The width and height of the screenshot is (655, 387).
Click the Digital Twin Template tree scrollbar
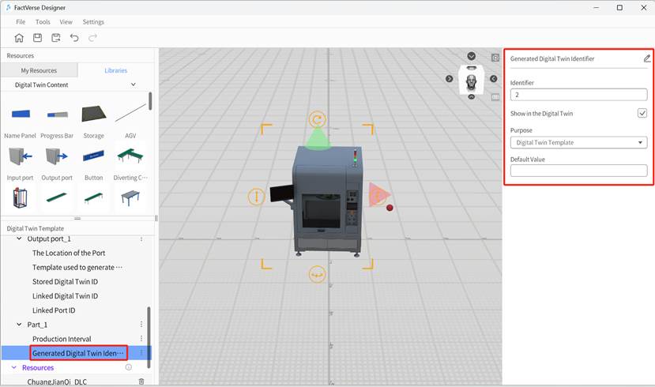(x=149, y=337)
